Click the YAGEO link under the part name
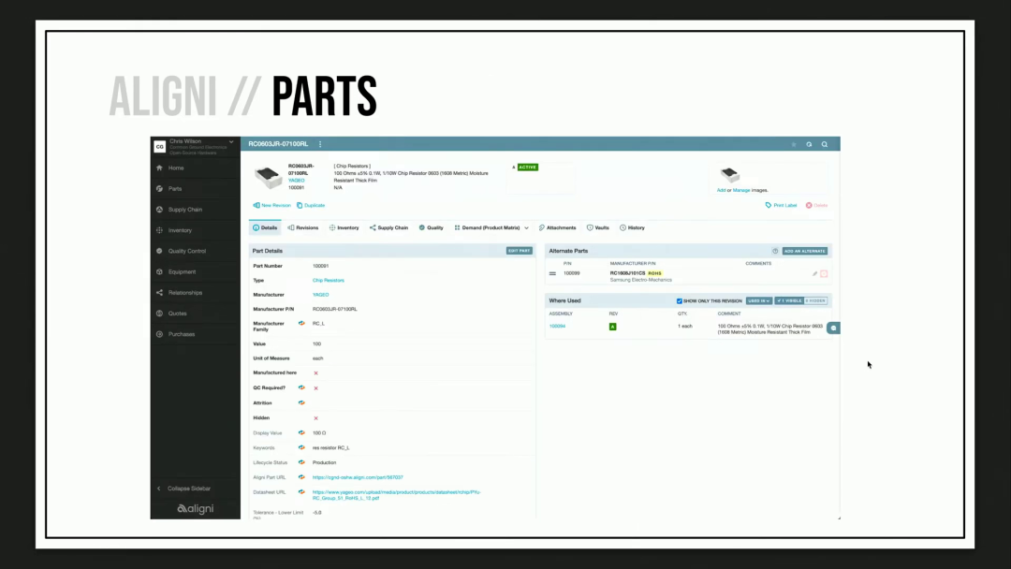1011x569 pixels. click(x=296, y=181)
